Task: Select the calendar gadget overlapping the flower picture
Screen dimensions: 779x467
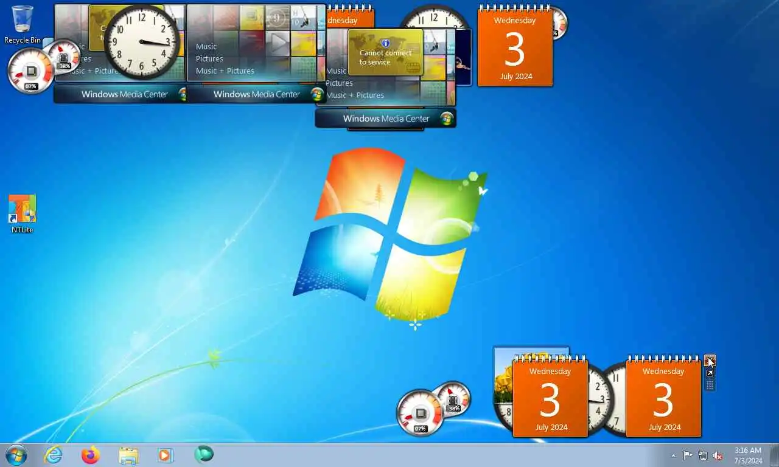Action: tap(550, 398)
